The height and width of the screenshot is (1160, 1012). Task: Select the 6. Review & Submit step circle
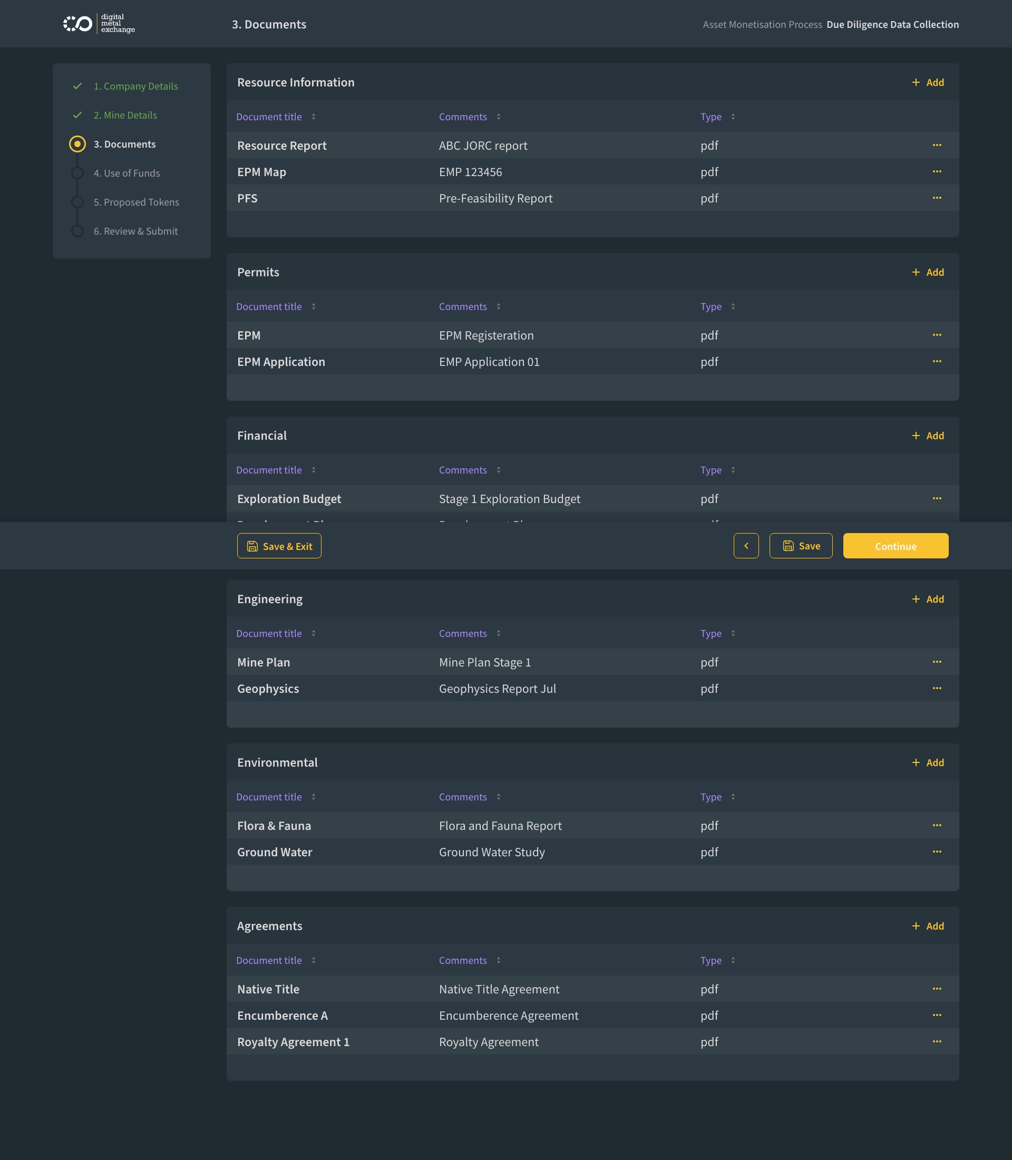(77, 231)
